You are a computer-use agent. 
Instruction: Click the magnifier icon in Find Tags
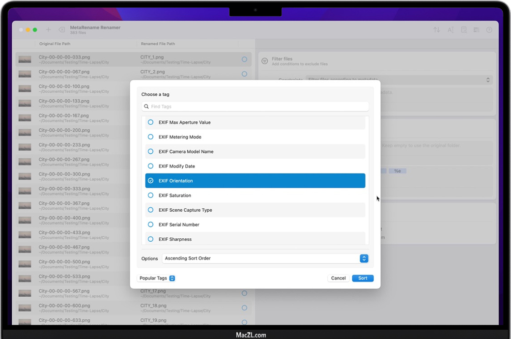pos(146,107)
